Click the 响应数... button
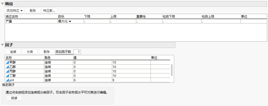 pyautogui.click(x=49, y=11)
